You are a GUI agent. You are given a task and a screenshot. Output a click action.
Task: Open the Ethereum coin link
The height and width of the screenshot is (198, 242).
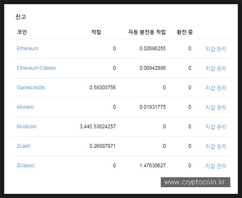coord(27,49)
